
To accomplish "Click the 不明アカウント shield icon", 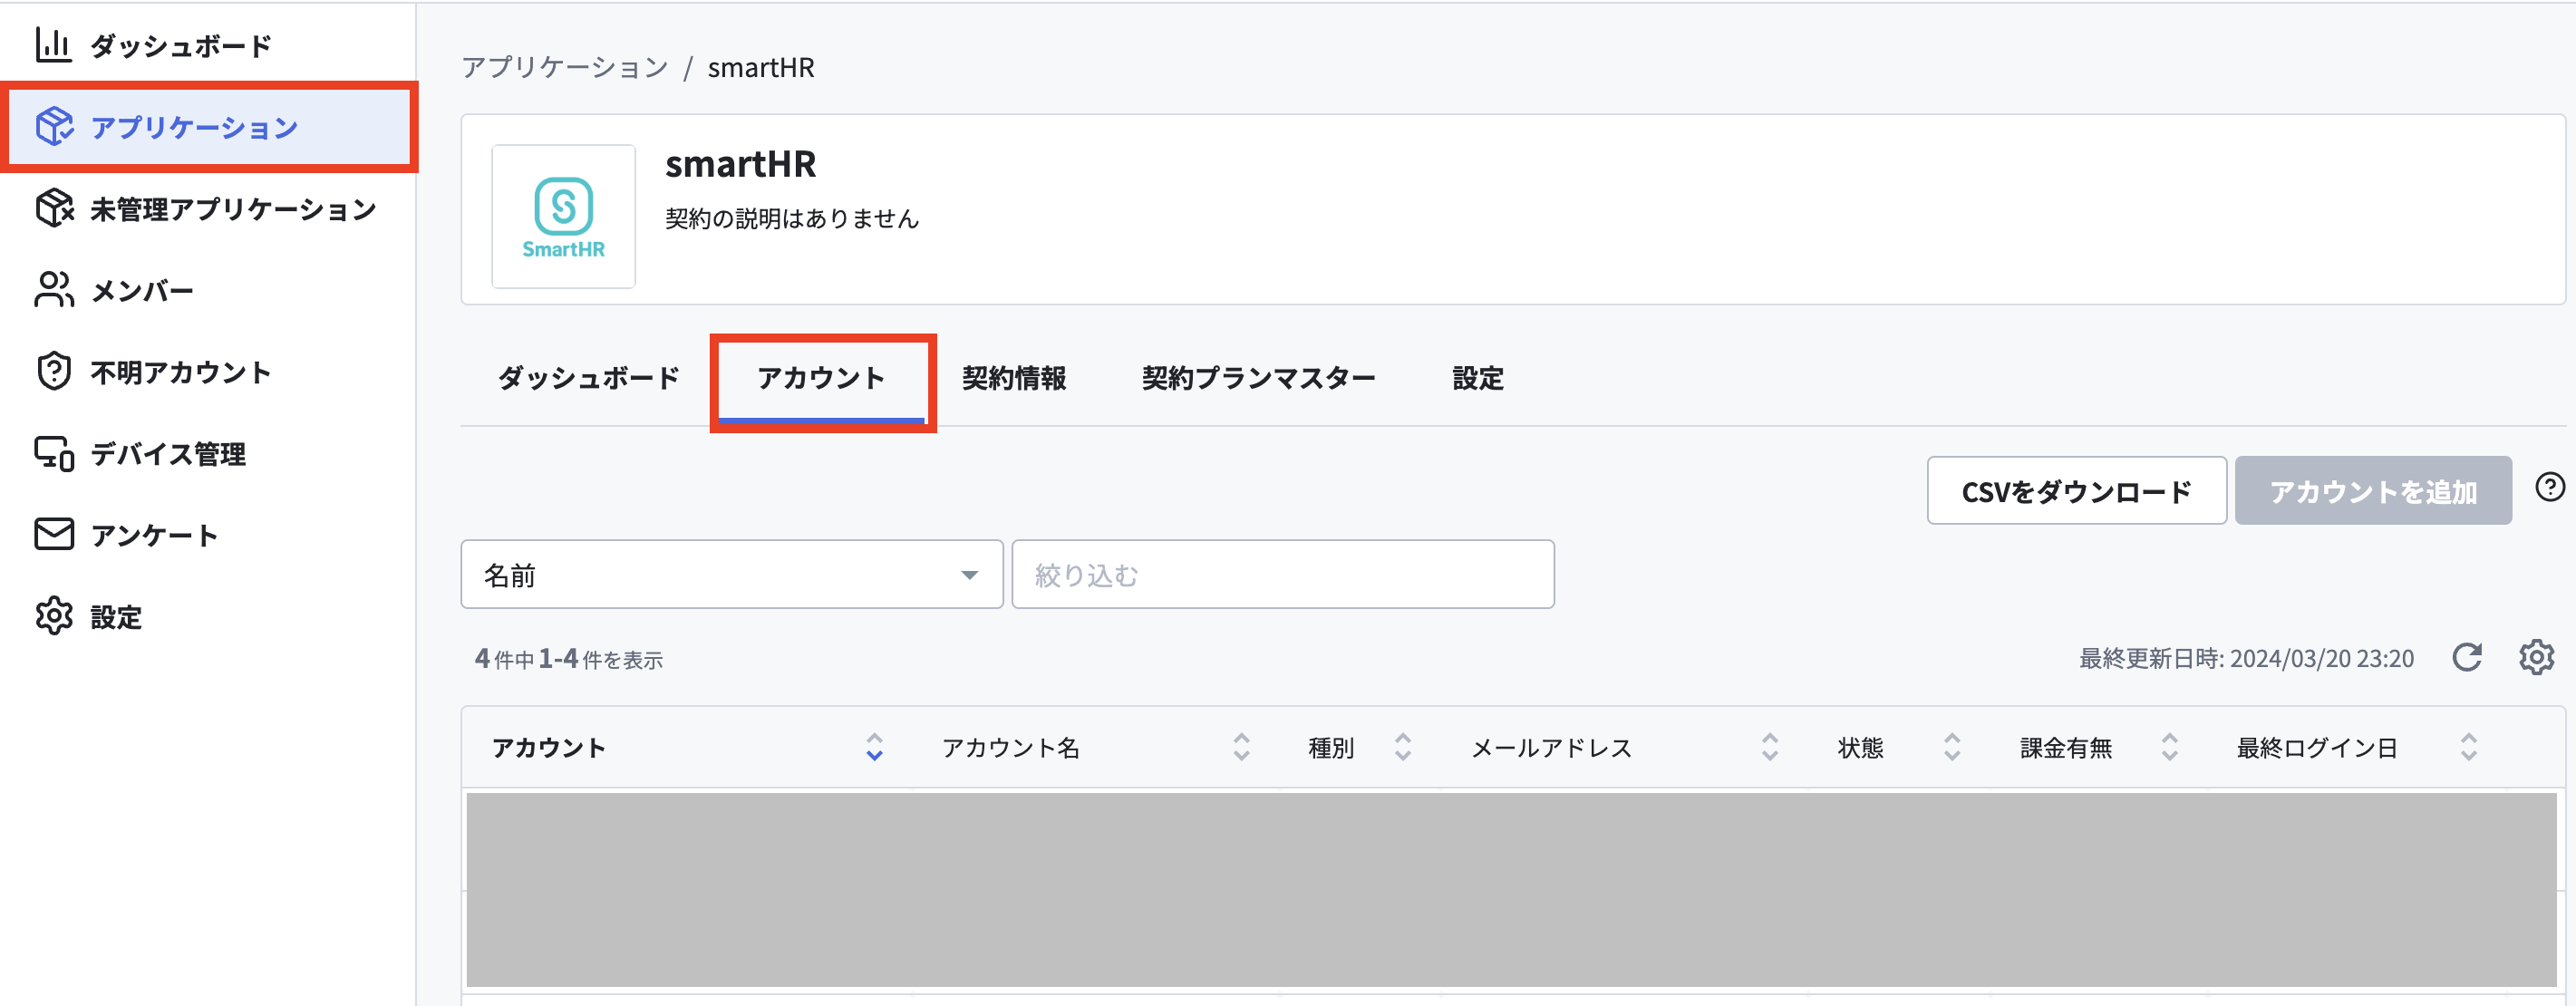I will [54, 371].
